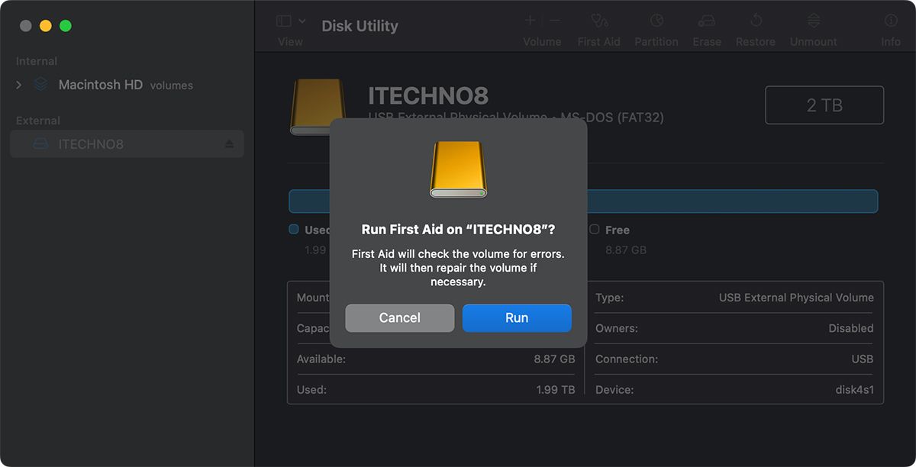Eject ITECHNO8 from the sidebar
Image resolution: width=916 pixels, height=467 pixels.
tap(229, 144)
